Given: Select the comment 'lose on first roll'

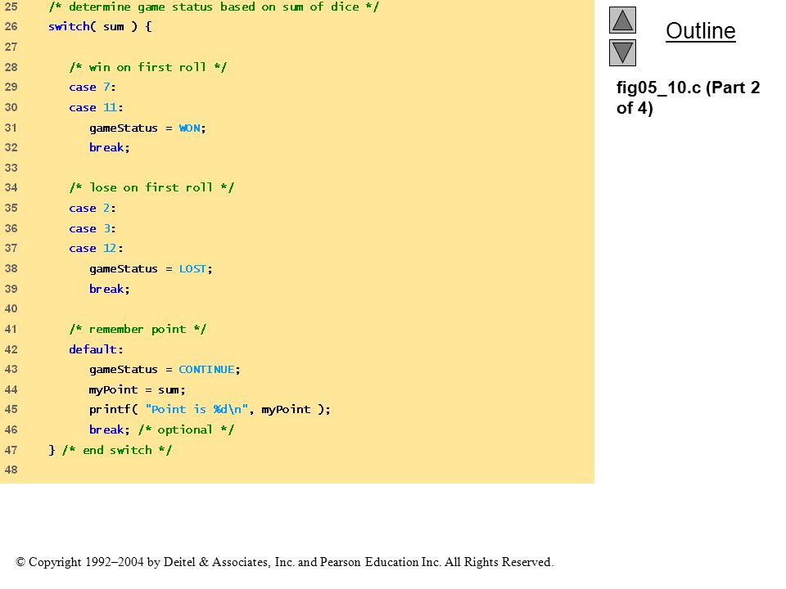Looking at the screenshot, I should pos(151,187).
